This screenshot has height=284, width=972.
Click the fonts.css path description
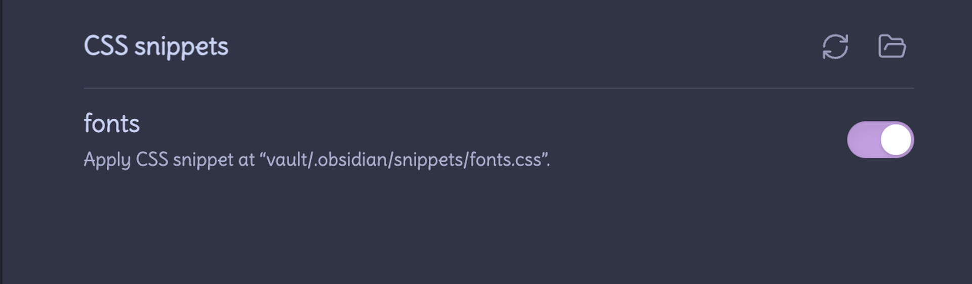316,160
